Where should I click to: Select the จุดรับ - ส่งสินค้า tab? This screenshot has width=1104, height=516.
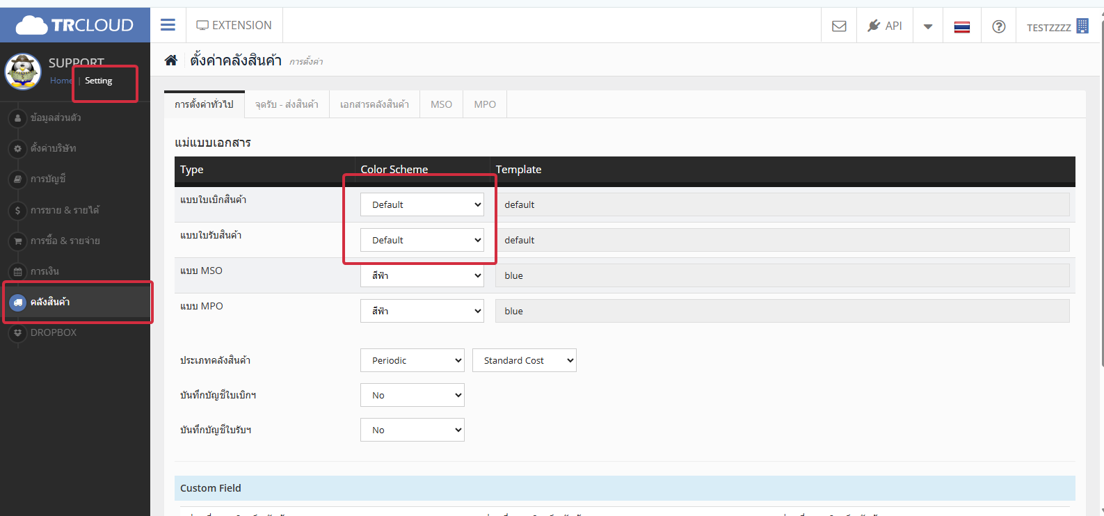coord(287,104)
